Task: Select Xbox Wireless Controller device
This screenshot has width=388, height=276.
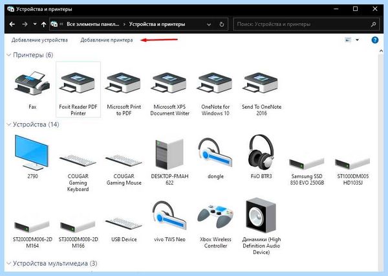Action: [215, 216]
